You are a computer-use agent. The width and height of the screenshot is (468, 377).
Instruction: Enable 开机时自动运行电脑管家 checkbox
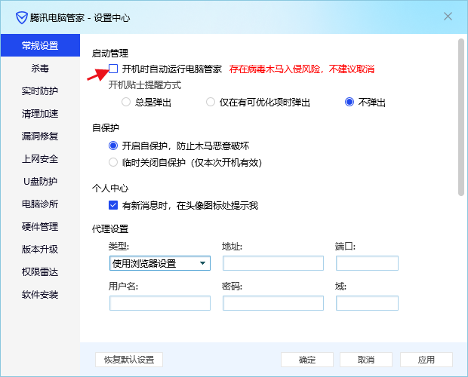(x=113, y=69)
